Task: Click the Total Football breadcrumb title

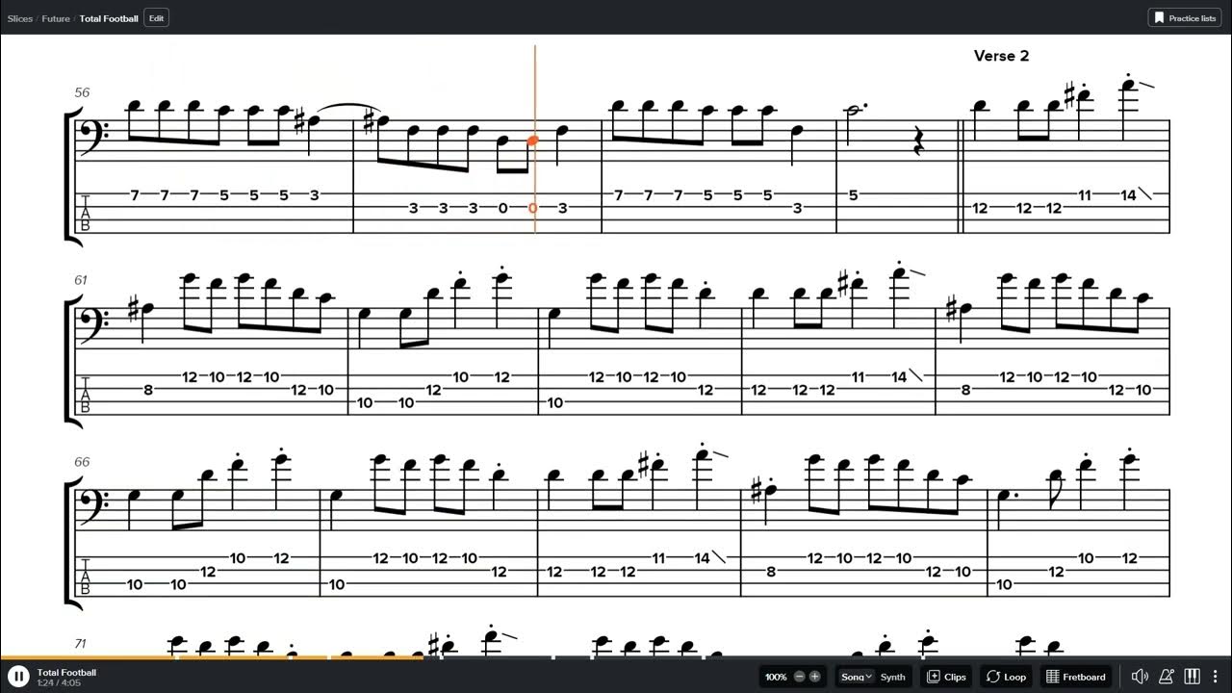Action: pyautogui.click(x=109, y=18)
